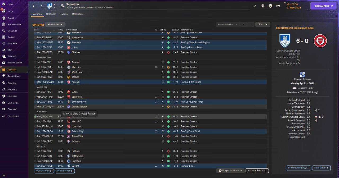Screen dimensions: 339x178
Task: Click Bournemouth badge in match panel
Action: (320, 41)
